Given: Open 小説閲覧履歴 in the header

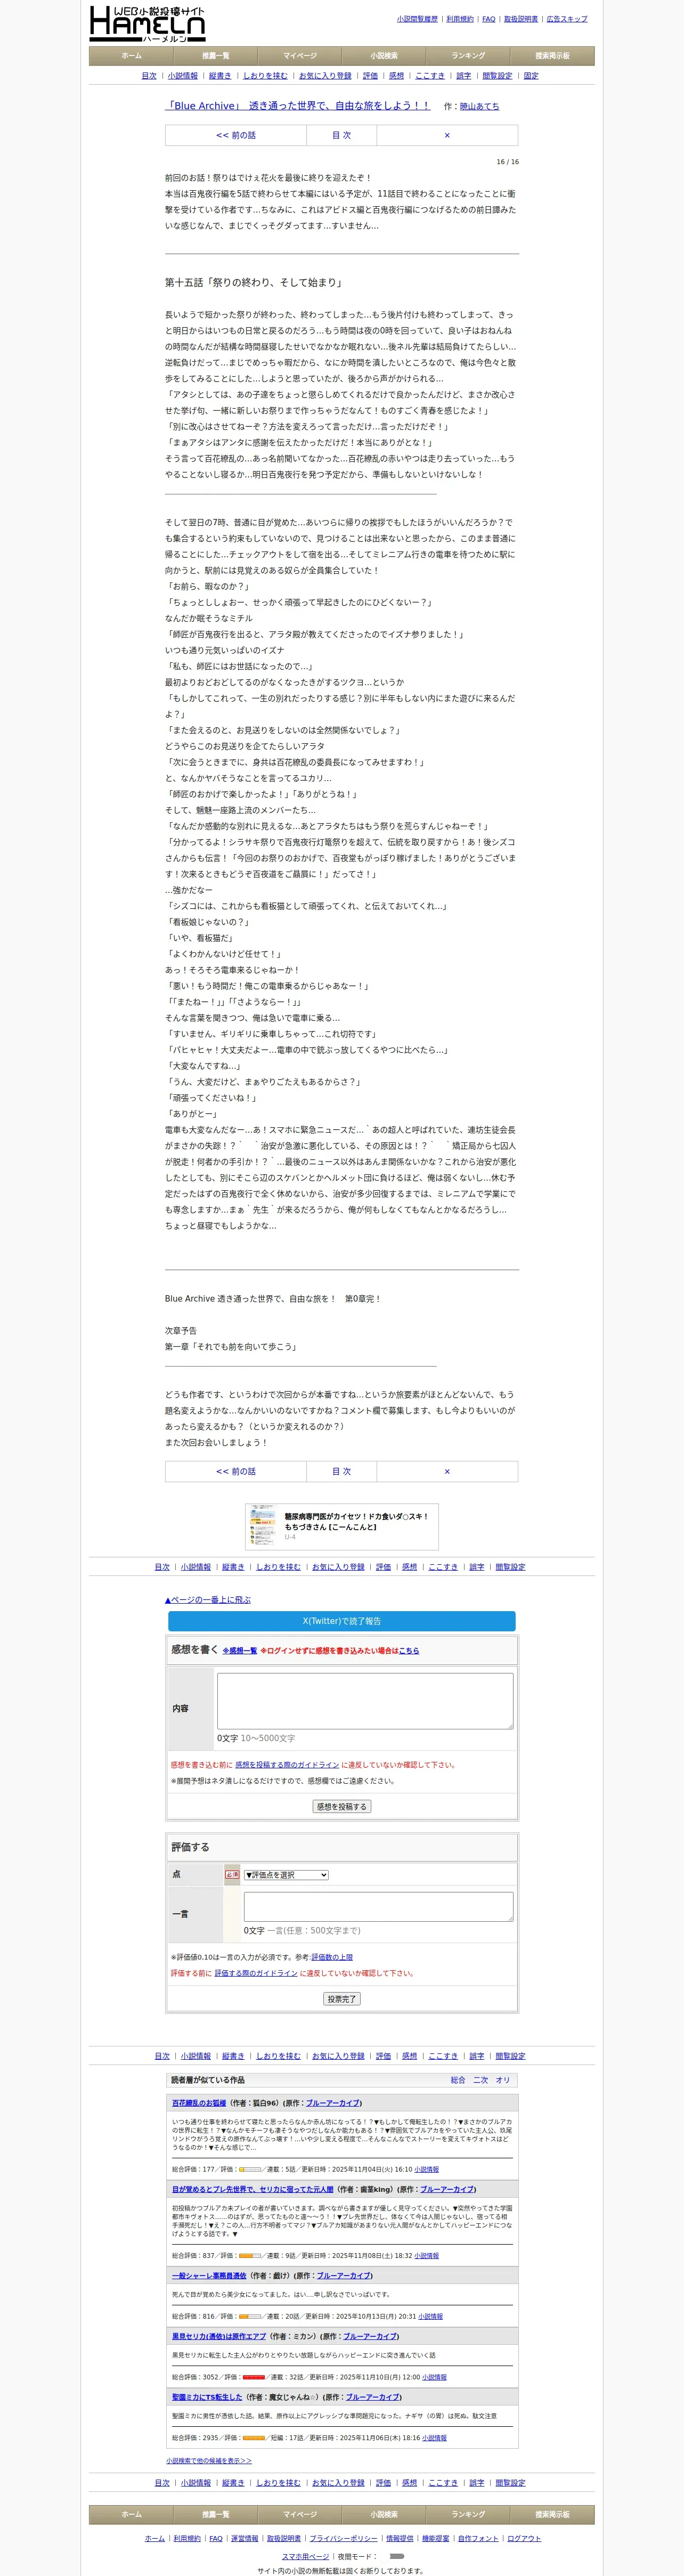Looking at the screenshot, I should click(x=417, y=19).
